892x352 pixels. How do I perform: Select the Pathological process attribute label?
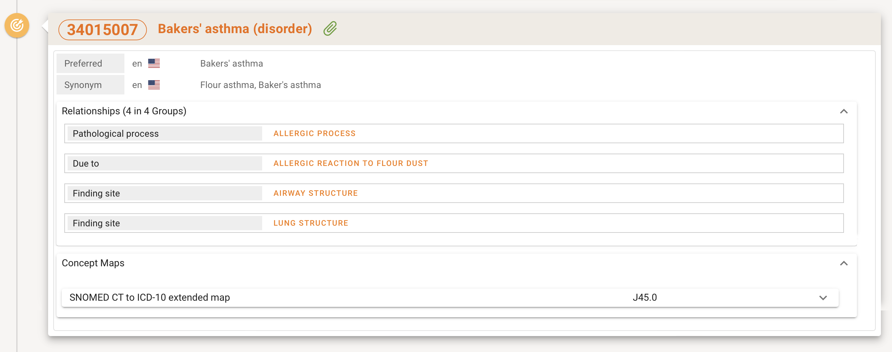[116, 133]
